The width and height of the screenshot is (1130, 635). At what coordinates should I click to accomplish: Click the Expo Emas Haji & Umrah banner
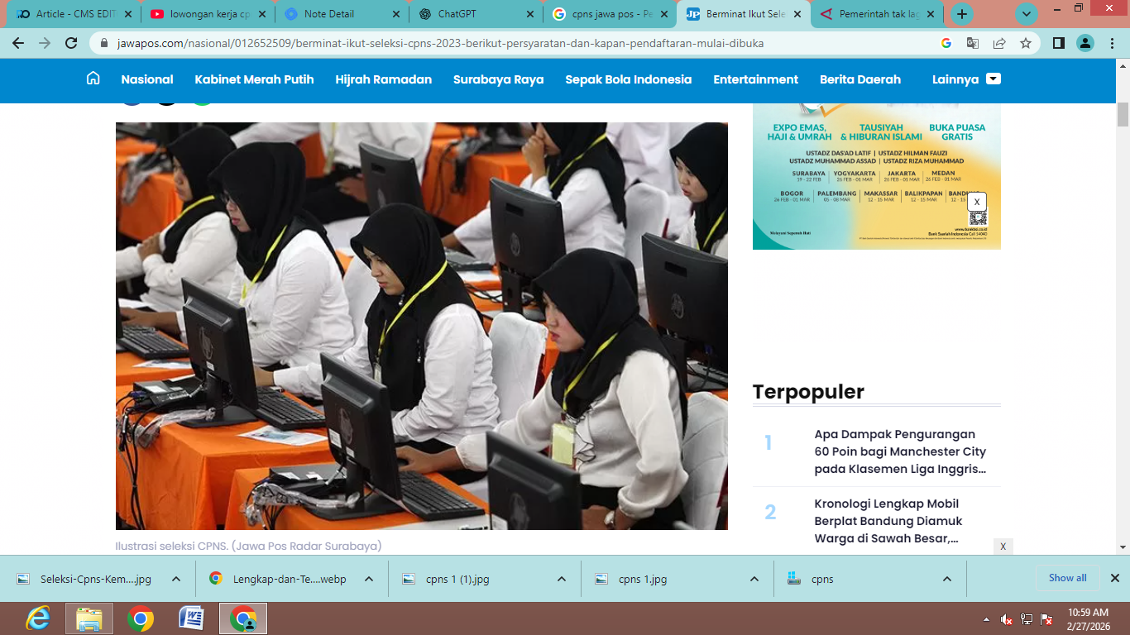[877, 176]
